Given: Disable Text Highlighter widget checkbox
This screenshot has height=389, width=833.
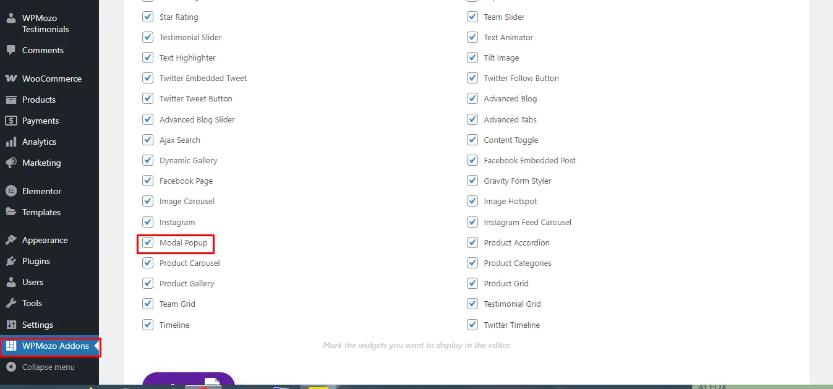Looking at the screenshot, I should [x=148, y=58].
